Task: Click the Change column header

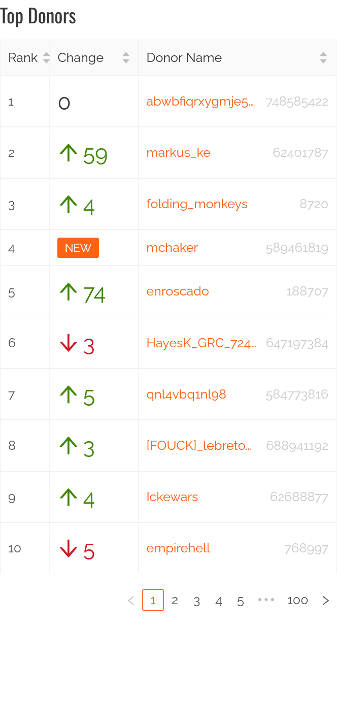Action: click(81, 58)
